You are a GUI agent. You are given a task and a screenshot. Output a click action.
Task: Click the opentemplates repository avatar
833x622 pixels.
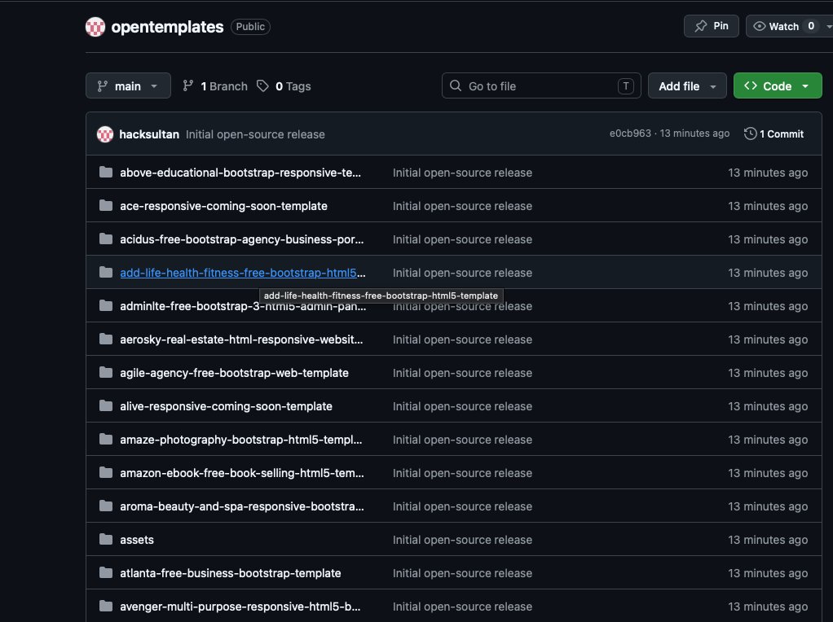point(95,27)
